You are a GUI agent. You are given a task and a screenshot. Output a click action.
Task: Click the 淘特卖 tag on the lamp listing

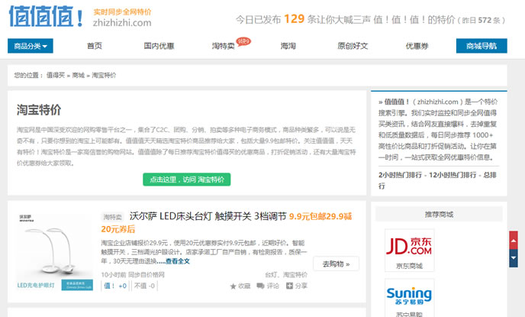(x=112, y=217)
